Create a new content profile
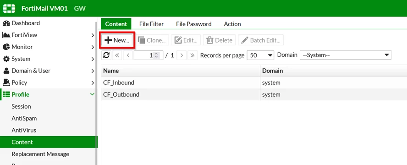Image resolution: width=407 pixels, height=165 pixels. click(117, 40)
